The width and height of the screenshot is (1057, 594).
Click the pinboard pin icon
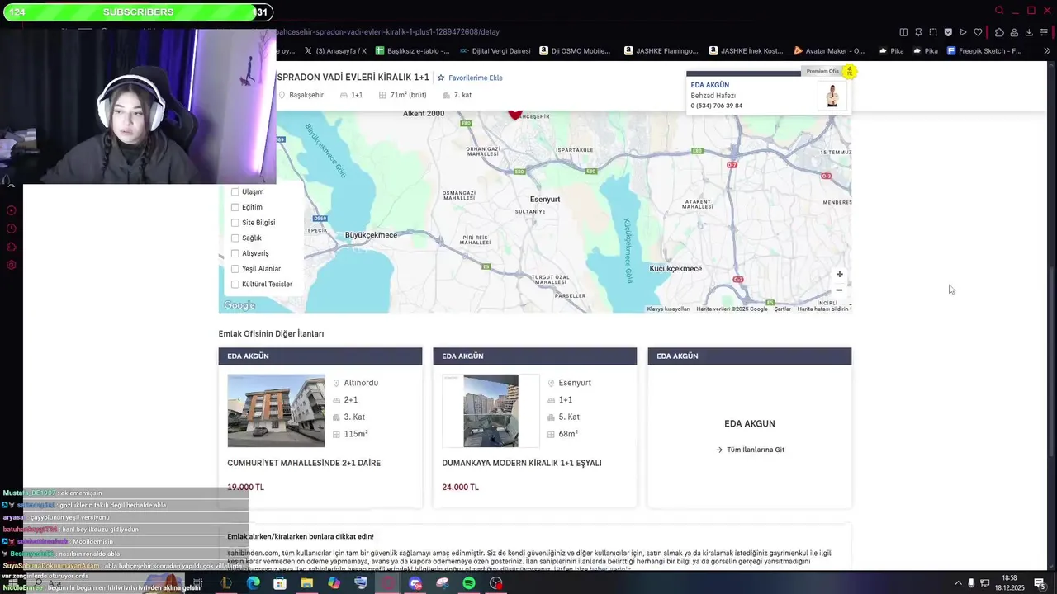918,32
